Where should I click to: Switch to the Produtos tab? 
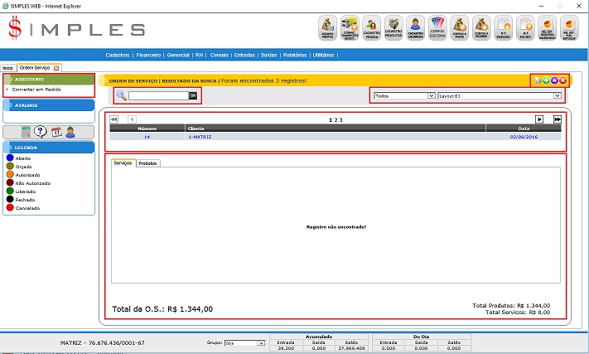(x=147, y=163)
